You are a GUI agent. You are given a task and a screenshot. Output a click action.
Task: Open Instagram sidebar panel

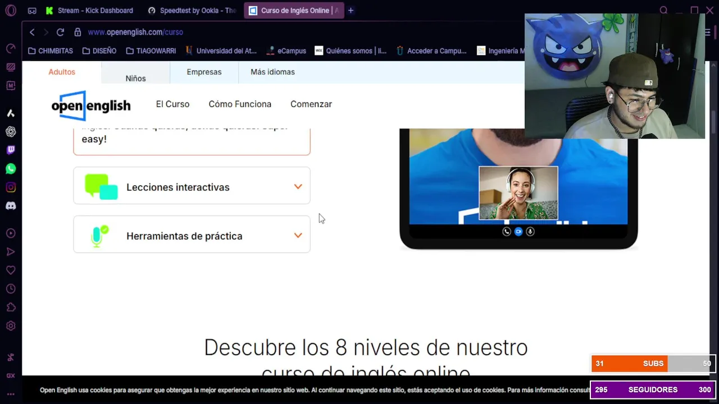tap(11, 187)
